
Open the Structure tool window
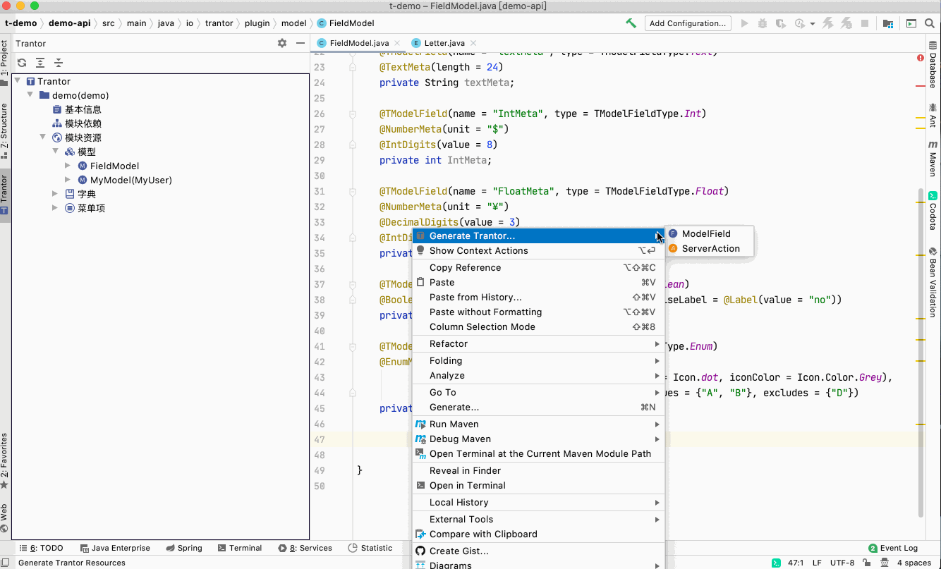(4, 131)
